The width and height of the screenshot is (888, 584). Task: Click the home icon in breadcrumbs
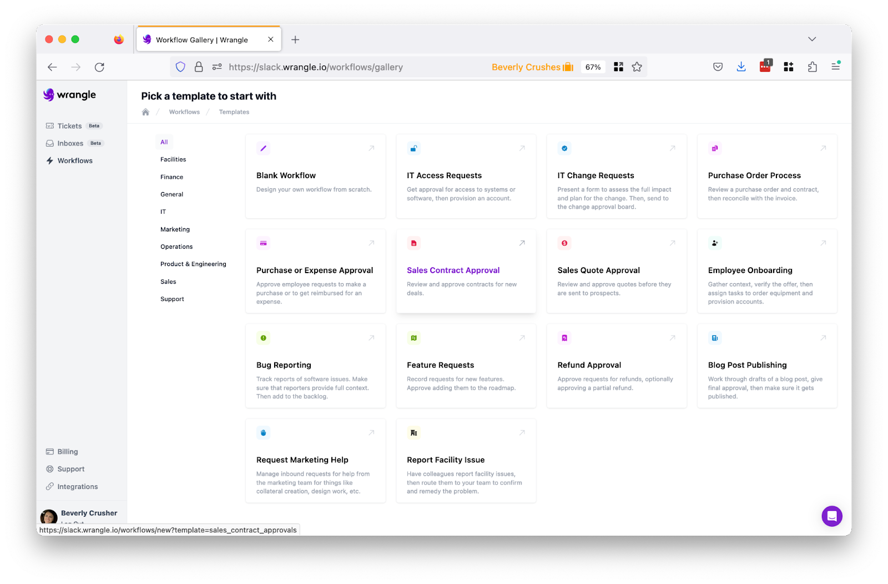(x=145, y=112)
